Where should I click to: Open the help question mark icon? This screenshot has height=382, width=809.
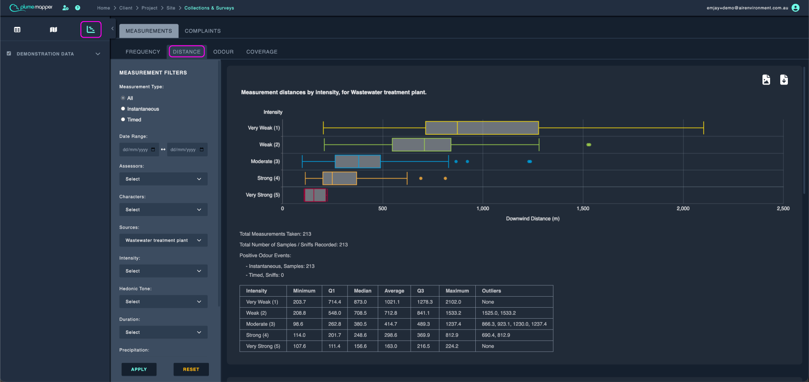(x=78, y=8)
